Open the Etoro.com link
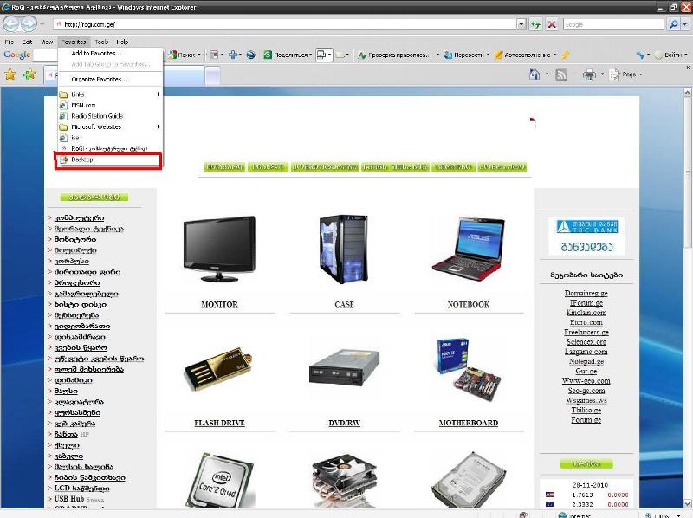The image size is (693, 518). tap(586, 322)
